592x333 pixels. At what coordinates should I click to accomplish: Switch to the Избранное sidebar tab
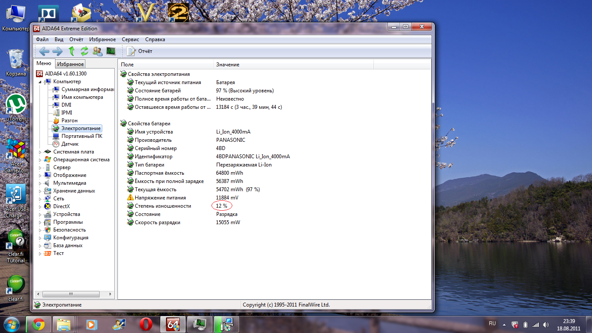[71, 64]
